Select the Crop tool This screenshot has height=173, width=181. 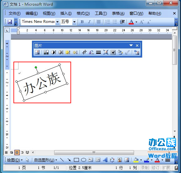(x=84, y=52)
